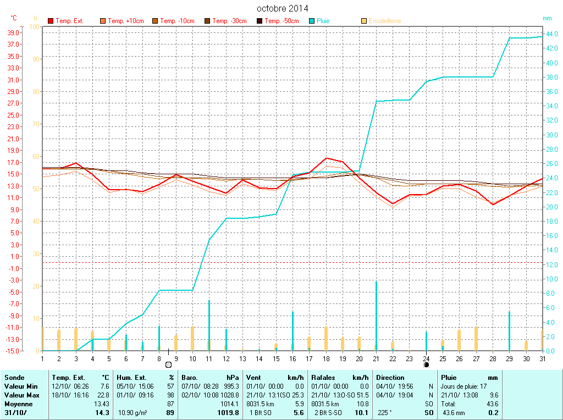Viewport: 563px width, 420px height.
Task: Click the tall rain bar at day 21
Action: [376, 316]
